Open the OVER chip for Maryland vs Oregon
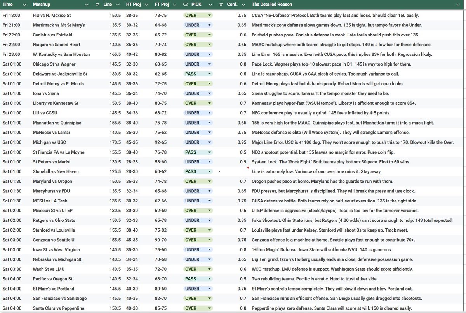 (x=198, y=181)
